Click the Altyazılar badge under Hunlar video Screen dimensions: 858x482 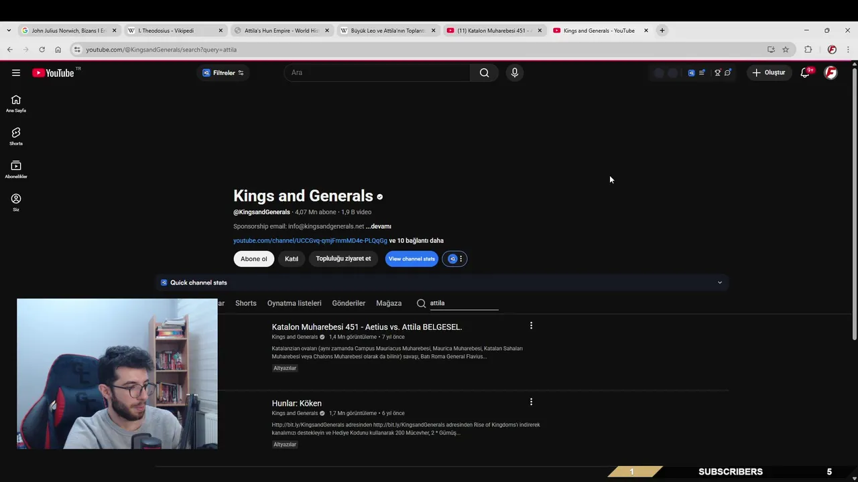point(285,445)
